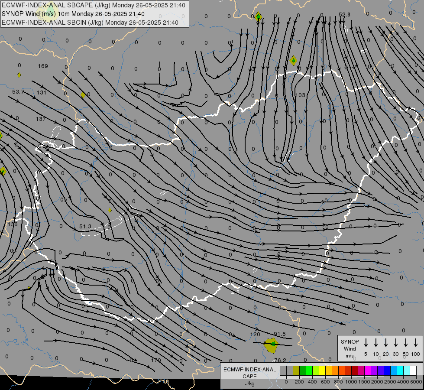Pick the dark green swatch in CAPE legend
424x390 pixels.
point(303,370)
